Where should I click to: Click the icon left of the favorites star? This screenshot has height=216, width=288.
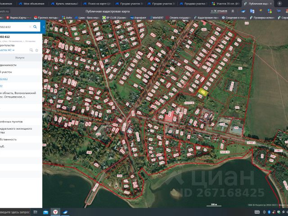31,50
